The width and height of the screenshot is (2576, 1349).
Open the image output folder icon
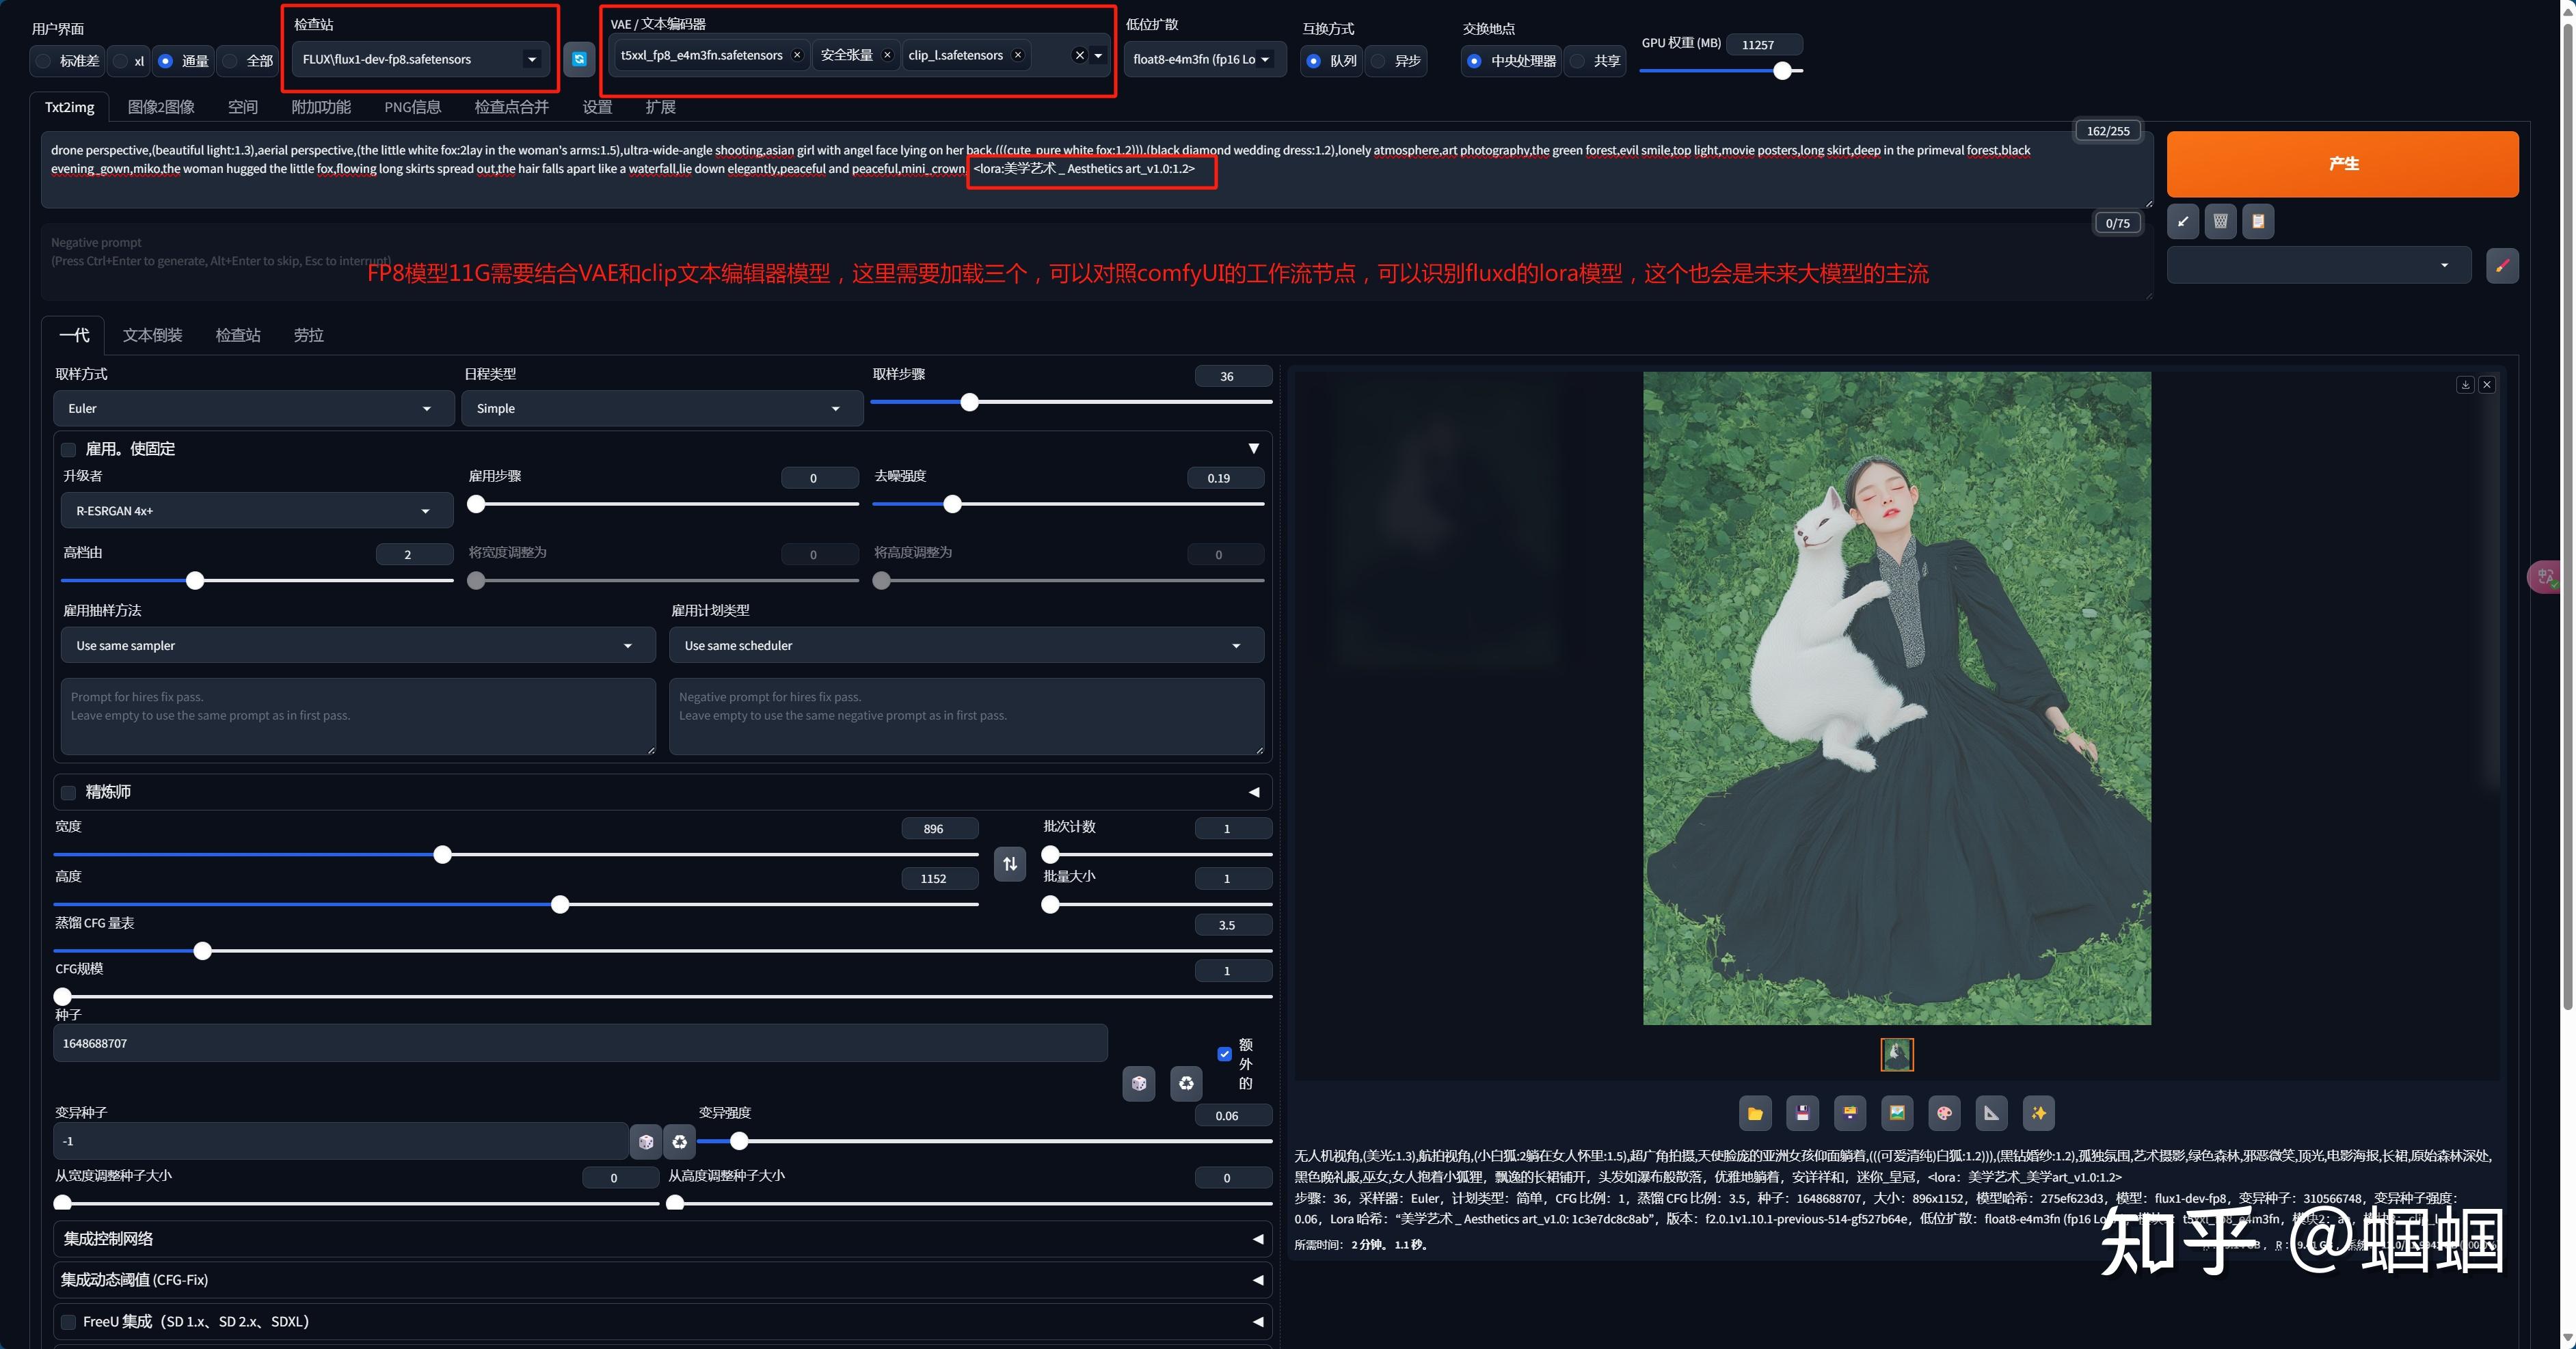click(x=1755, y=1112)
